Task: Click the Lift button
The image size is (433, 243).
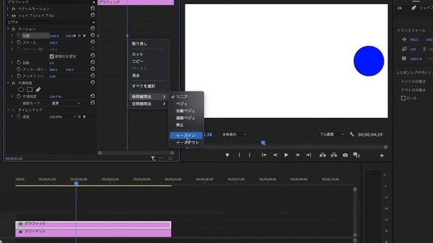Action: click(x=323, y=155)
